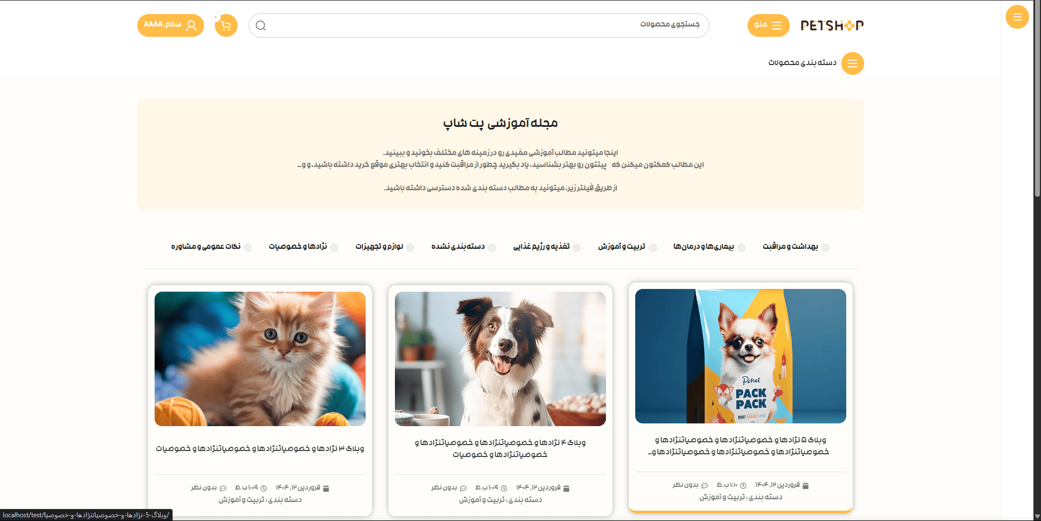Click the user profile icon in سلام AAAA button

coord(191,25)
